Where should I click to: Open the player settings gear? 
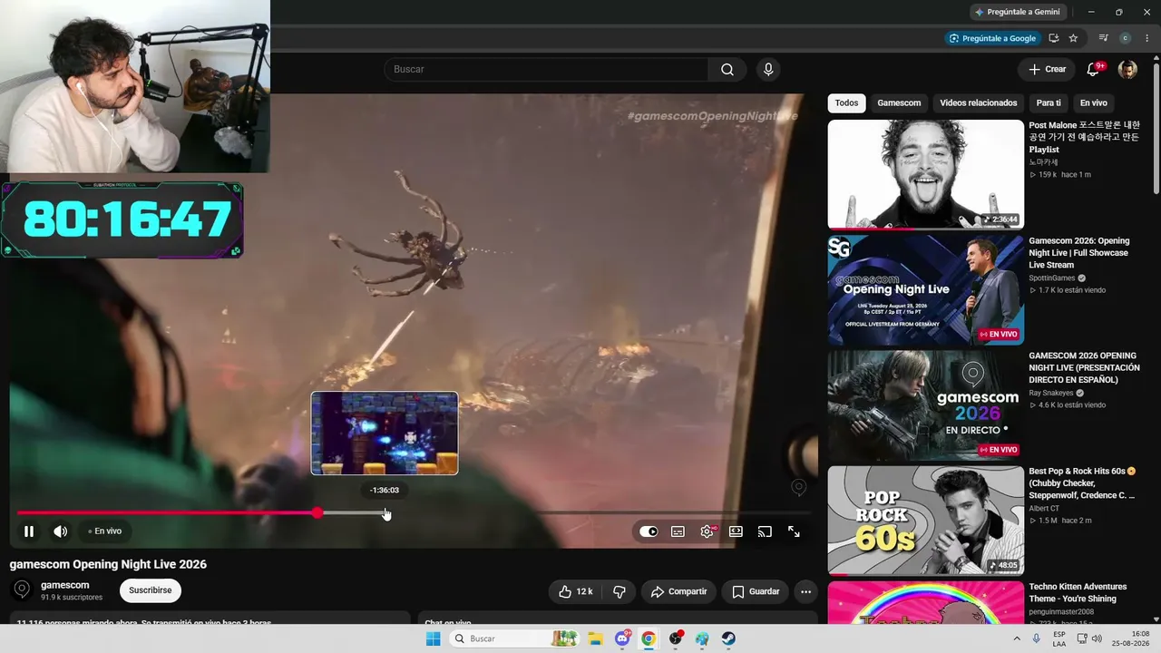click(x=707, y=531)
